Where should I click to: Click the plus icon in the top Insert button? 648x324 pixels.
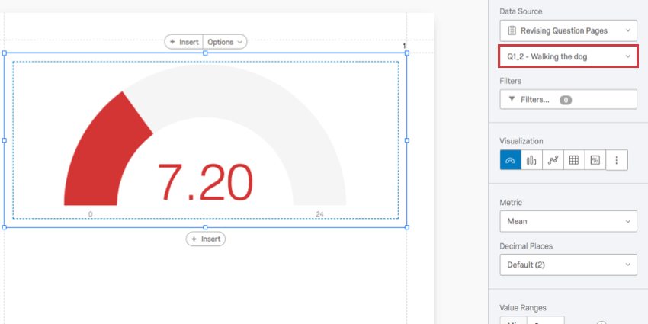172,42
